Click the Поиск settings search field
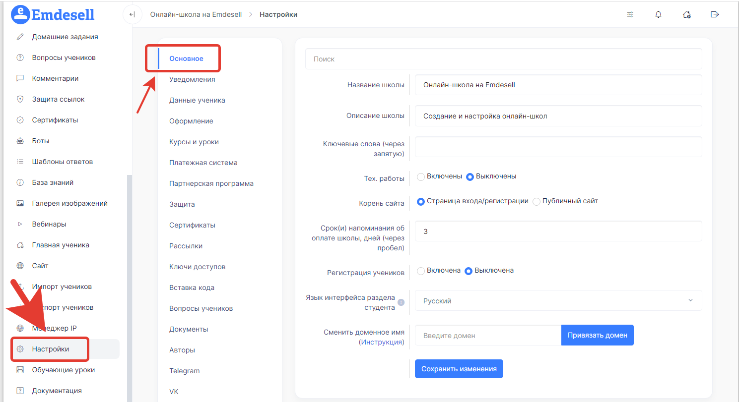This screenshot has height=402, width=739. 504,59
